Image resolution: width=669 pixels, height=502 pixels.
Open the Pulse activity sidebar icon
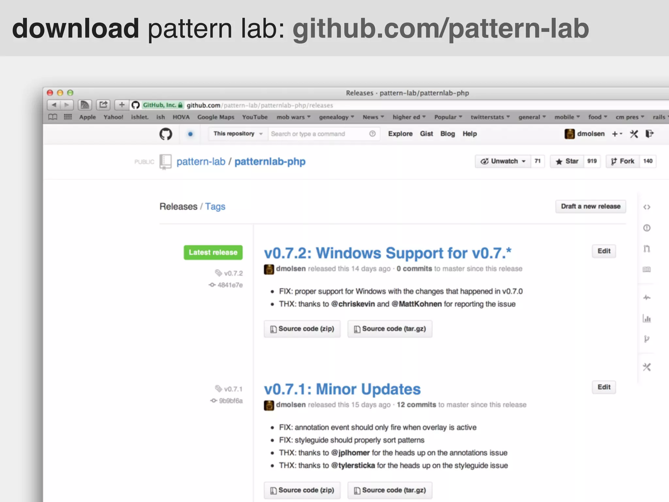[x=646, y=297]
